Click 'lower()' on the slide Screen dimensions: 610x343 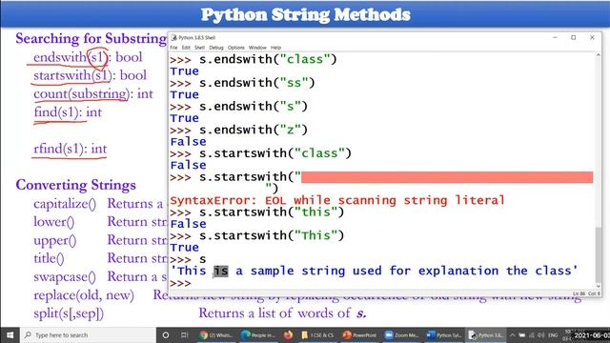53,222
